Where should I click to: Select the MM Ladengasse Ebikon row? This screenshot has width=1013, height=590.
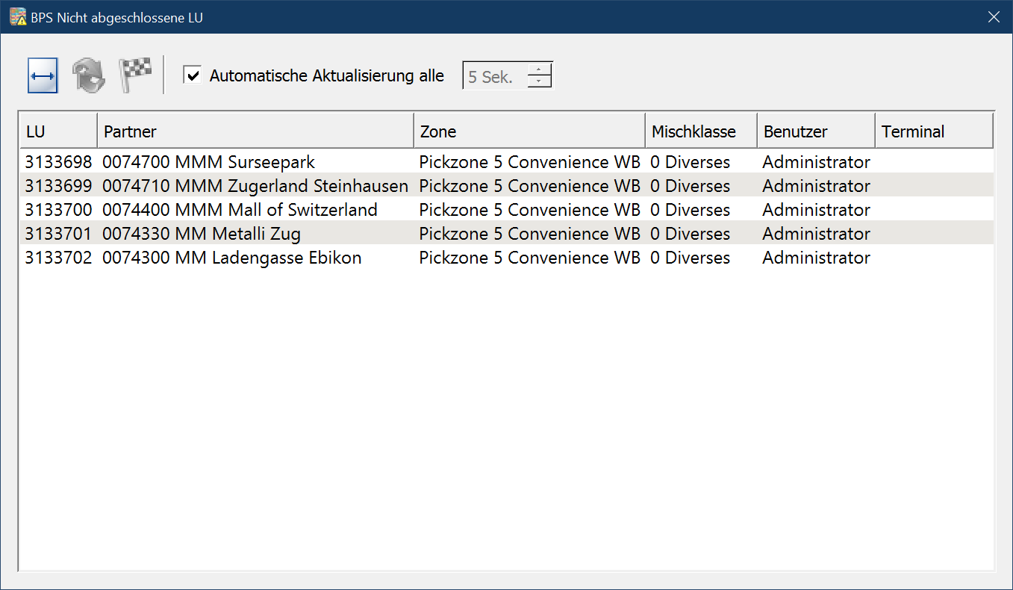pyautogui.click(x=231, y=258)
